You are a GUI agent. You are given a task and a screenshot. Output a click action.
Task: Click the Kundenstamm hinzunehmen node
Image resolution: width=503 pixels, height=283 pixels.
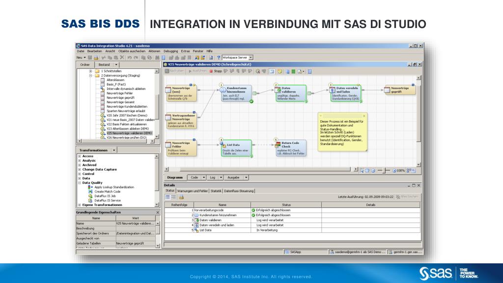tap(236, 93)
